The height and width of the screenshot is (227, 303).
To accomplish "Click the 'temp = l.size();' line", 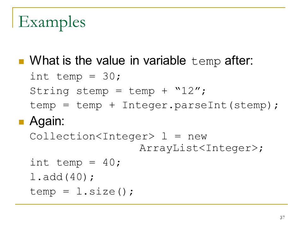I will tap(82, 192).
